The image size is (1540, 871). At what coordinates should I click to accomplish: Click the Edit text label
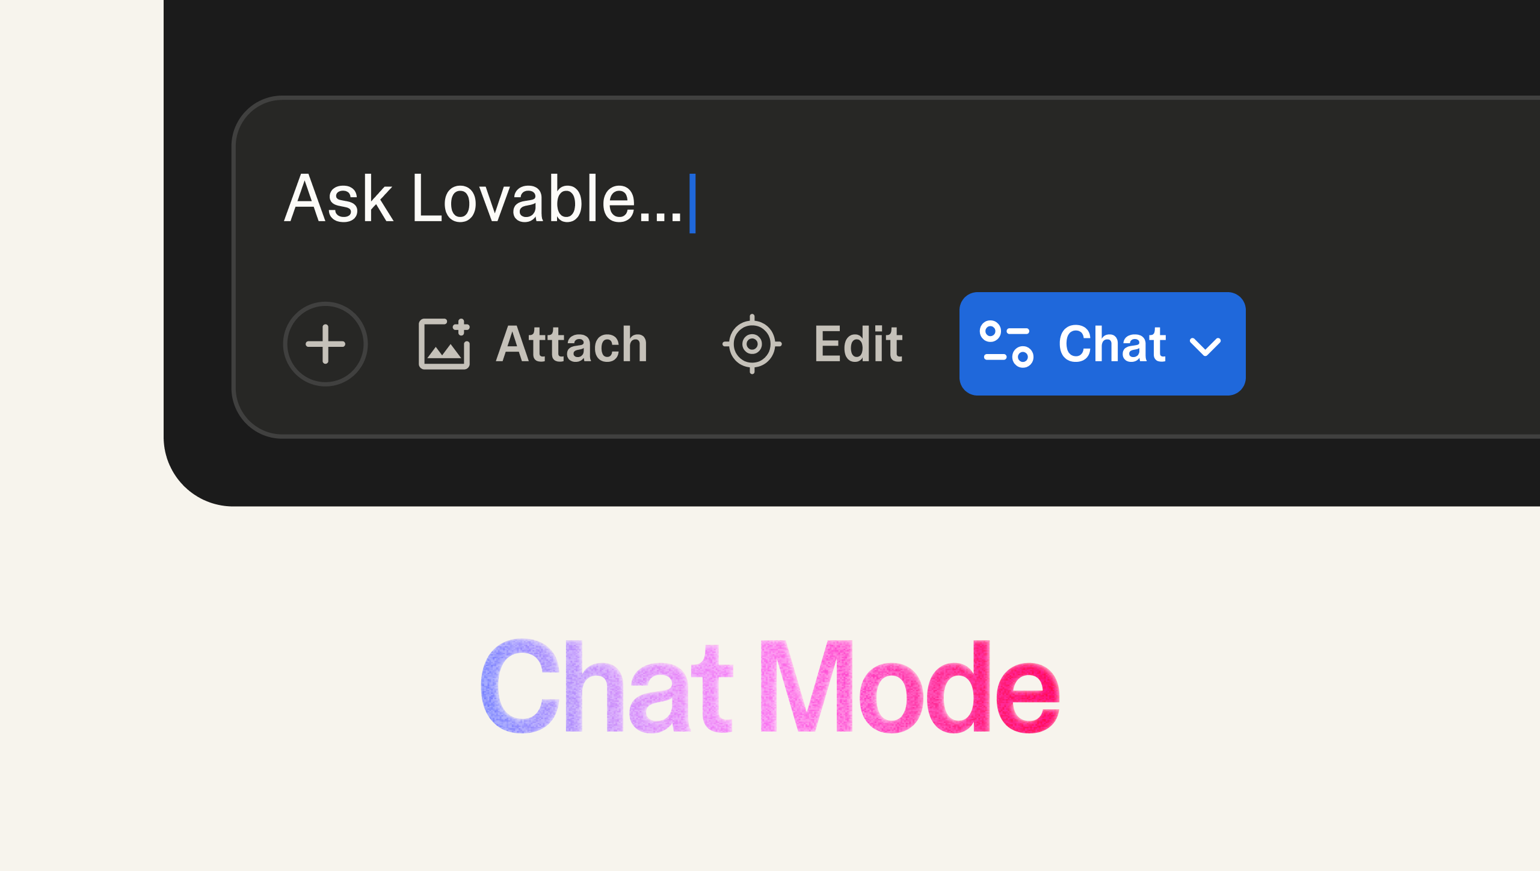pos(858,344)
